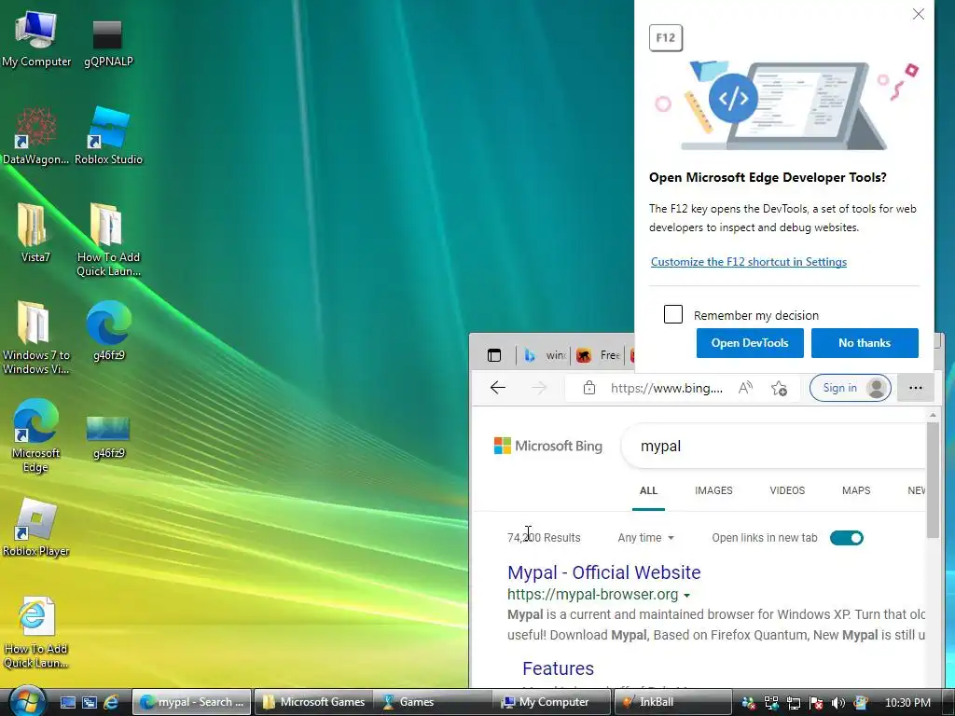Click the volume speaker tray icon
955x716 pixels.
pos(837,703)
